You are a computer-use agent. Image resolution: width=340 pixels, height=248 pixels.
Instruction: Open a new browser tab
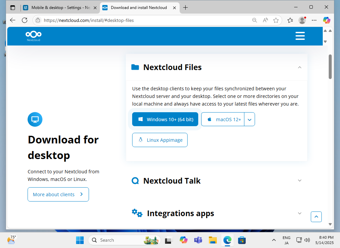tap(185, 8)
